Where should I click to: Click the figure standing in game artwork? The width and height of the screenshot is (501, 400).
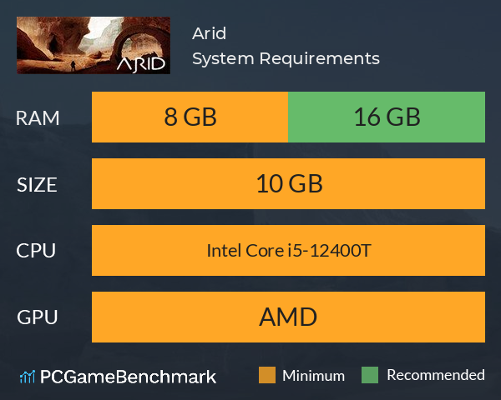73,66
